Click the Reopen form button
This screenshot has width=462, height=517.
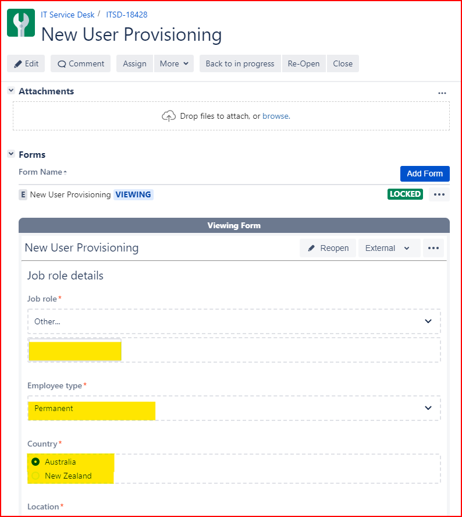point(328,248)
